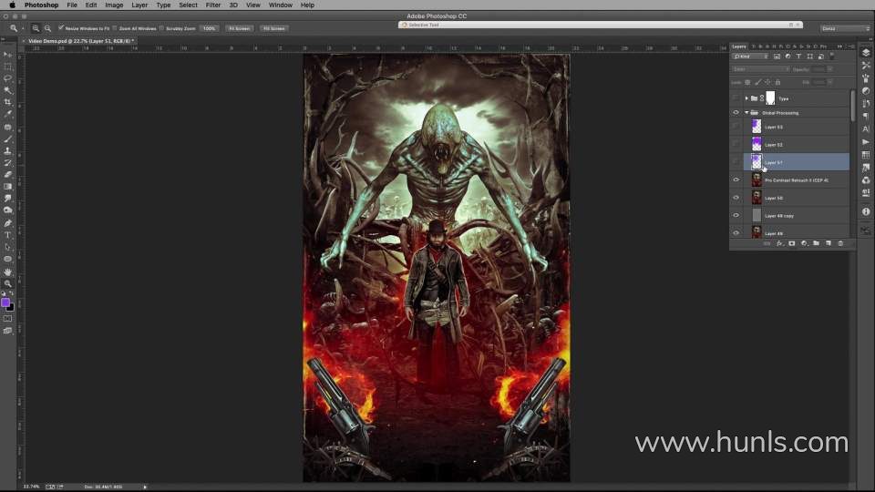Image resolution: width=875 pixels, height=492 pixels.
Task: Show Layer 51 visibility
Action: coord(736,162)
